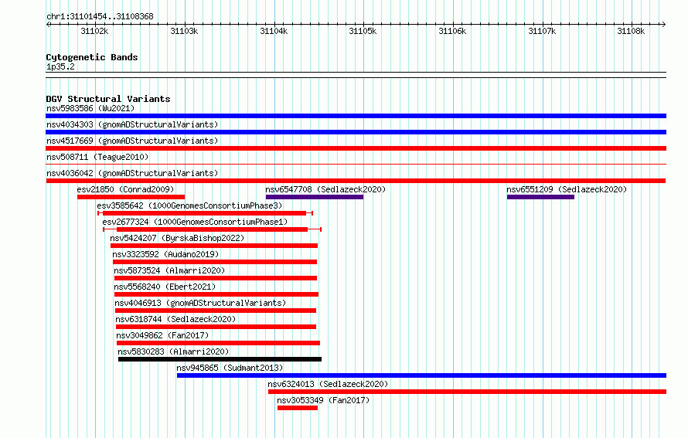Open nsv4046913 gnomAD variant label
Viewport: 688px width, 438px height.
click(x=200, y=303)
